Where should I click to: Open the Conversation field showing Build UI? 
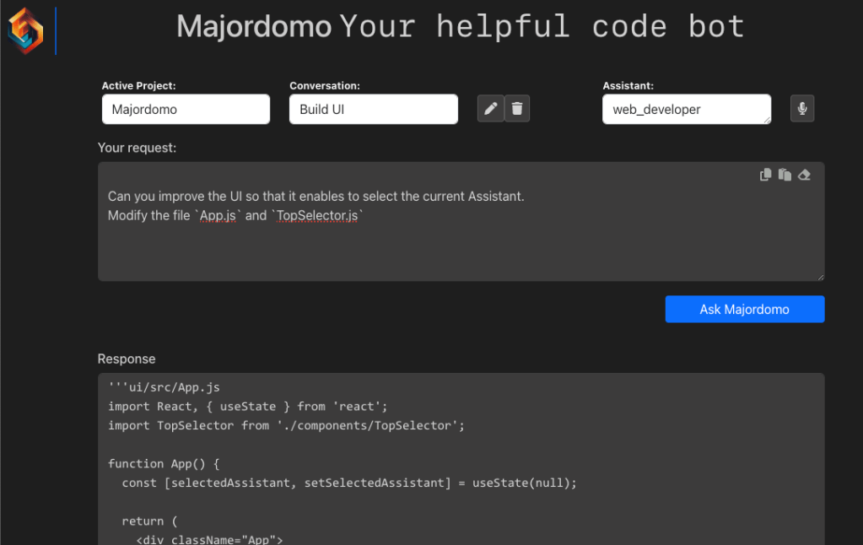coord(373,110)
